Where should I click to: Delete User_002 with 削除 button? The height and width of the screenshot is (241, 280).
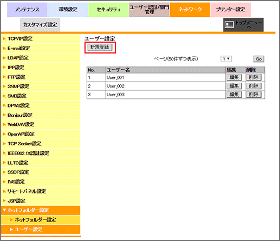(x=253, y=86)
